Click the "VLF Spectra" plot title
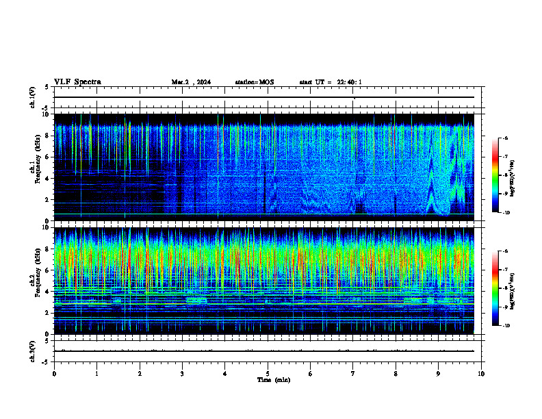The height and width of the screenshot is (419, 542). (x=77, y=82)
